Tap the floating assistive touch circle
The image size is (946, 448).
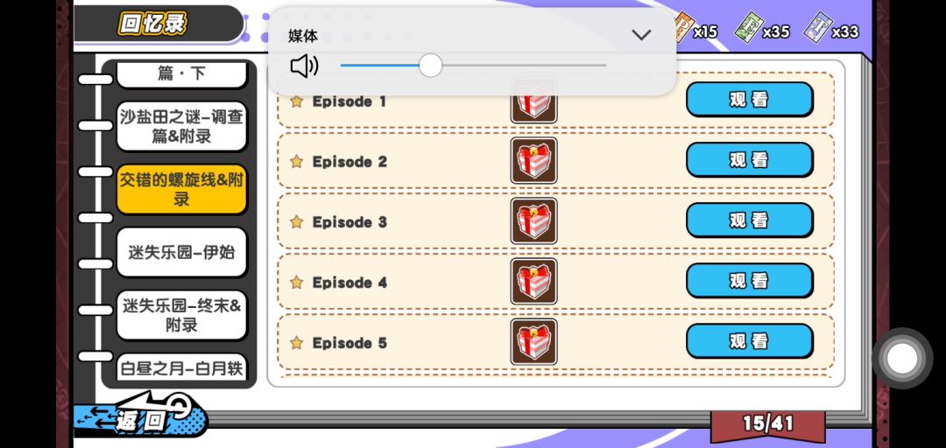click(902, 358)
